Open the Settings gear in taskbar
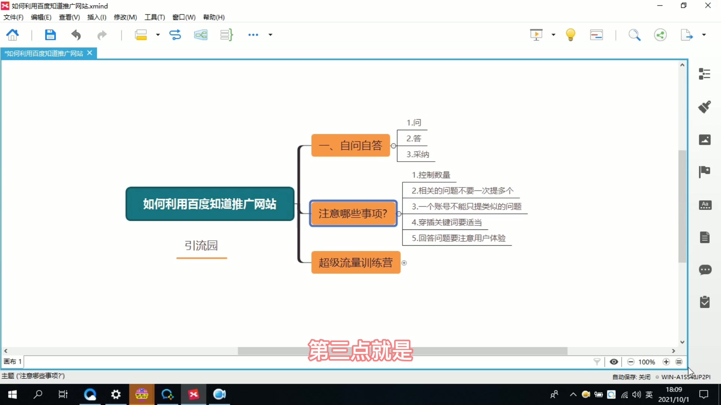The image size is (721, 405). tap(116, 394)
